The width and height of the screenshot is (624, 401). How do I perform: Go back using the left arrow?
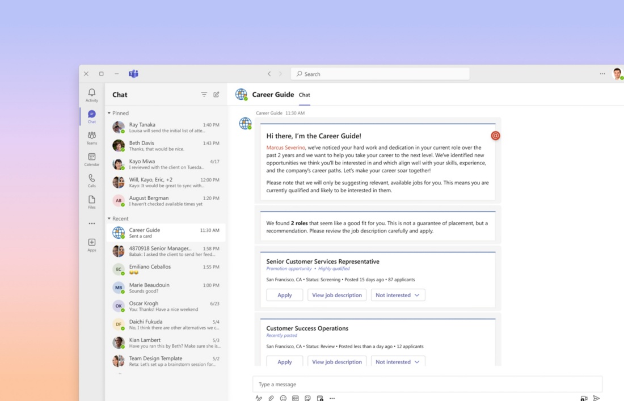pos(269,74)
